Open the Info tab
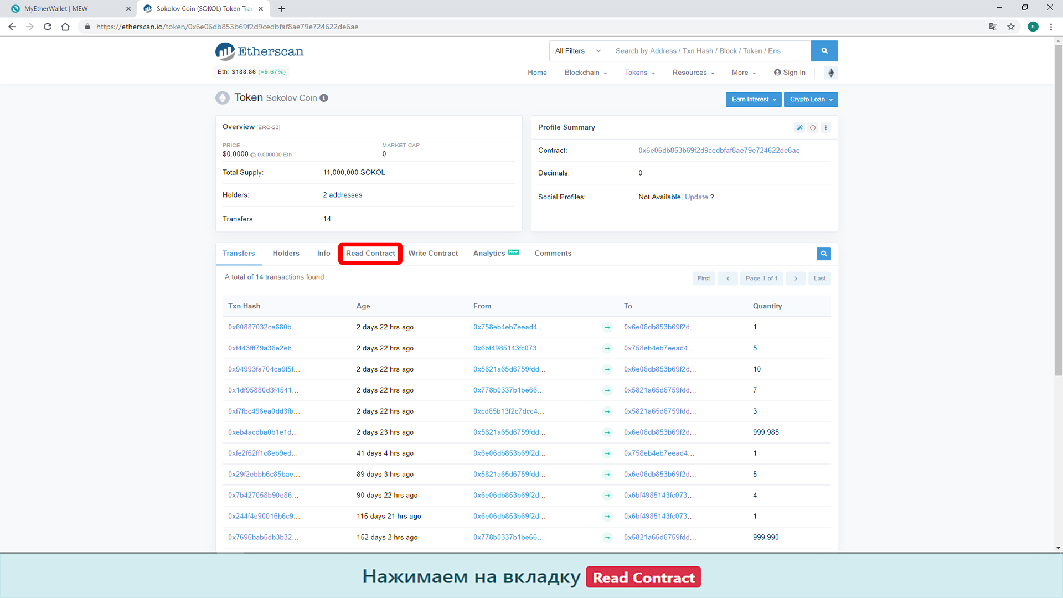1063x598 pixels. tap(323, 254)
